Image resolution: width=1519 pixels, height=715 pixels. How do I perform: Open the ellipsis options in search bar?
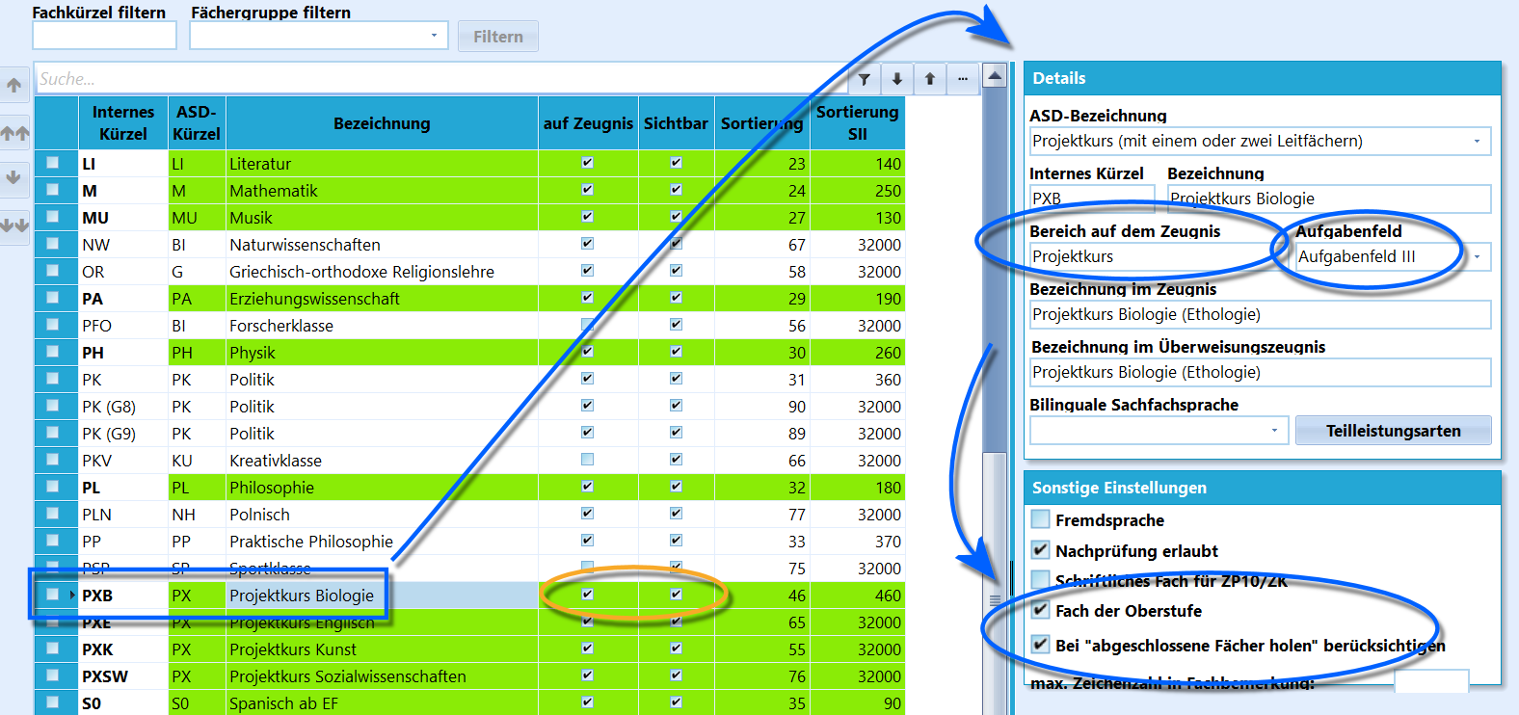963,79
